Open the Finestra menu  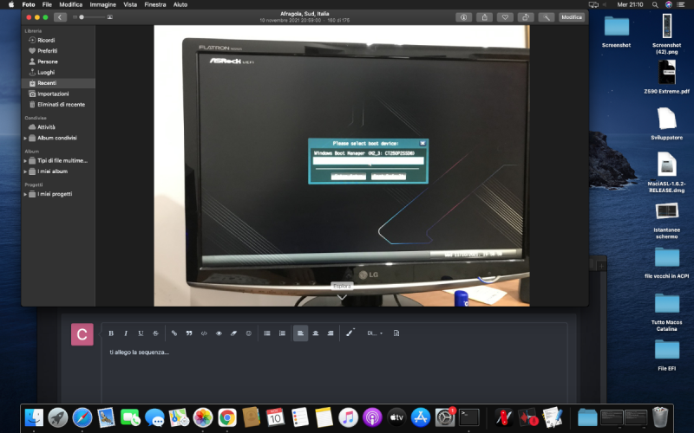click(x=155, y=4)
